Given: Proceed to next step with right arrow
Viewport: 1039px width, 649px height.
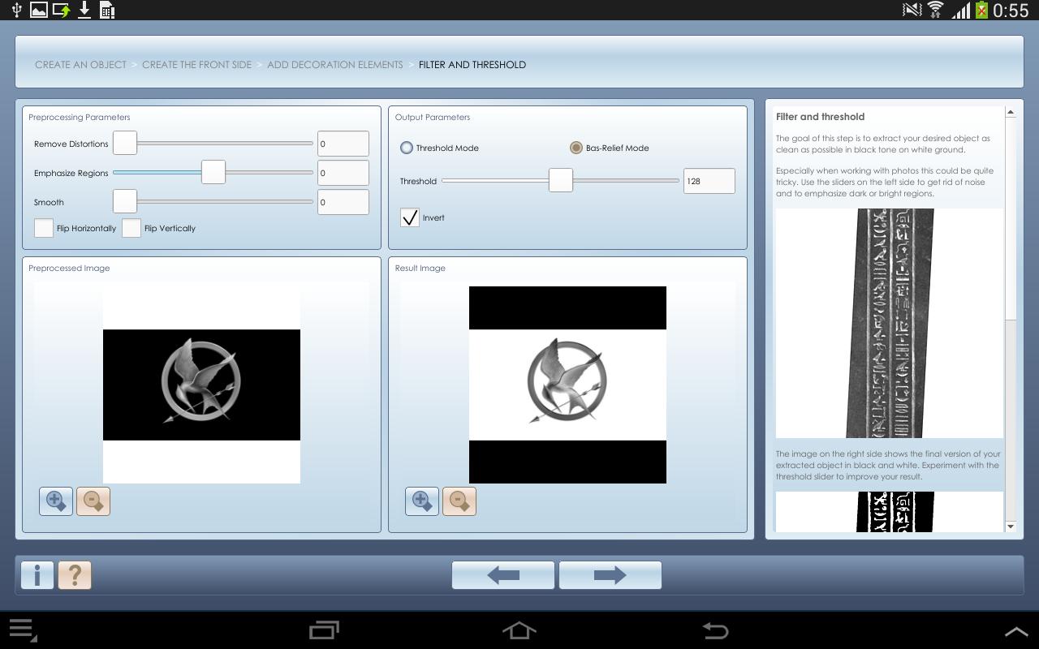Looking at the screenshot, I should [x=610, y=575].
